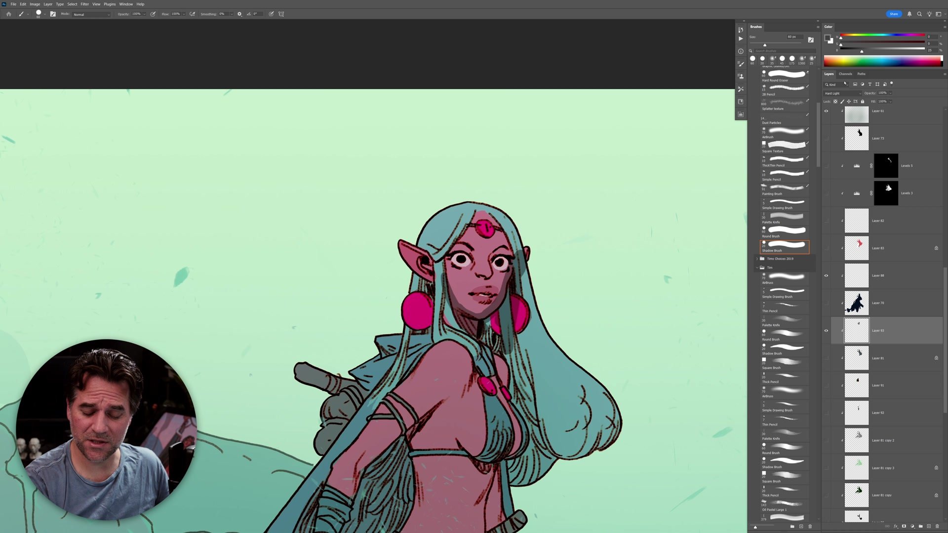Switch to the Channels tab
The width and height of the screenshot is (948, 533).
click(x=845, y=74)
